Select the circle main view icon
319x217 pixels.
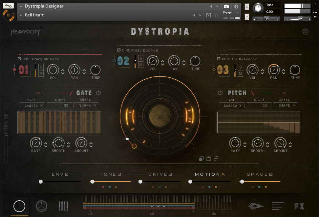coord(19,206)
